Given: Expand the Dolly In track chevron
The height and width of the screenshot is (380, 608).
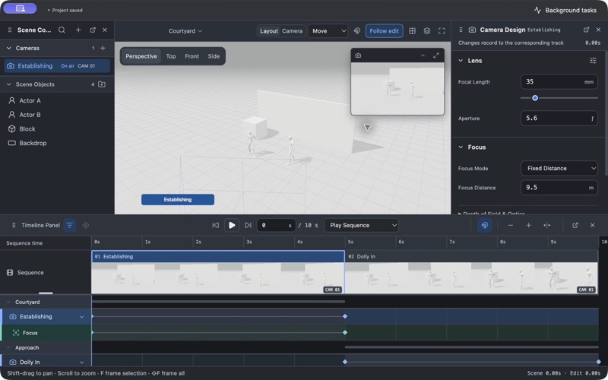Looking at the screenshot, I should [x=81, y=363].
